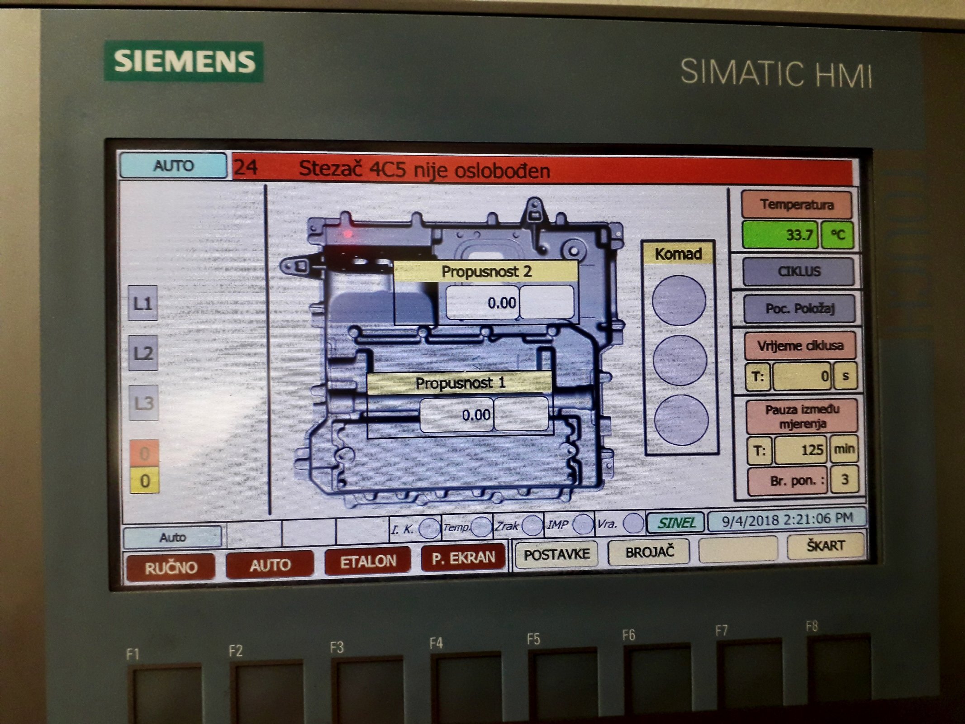The height and width of the screenshot is (724, 965).
Task: Select the Vrijeme ciklusa label
Action: coord(800,346)
